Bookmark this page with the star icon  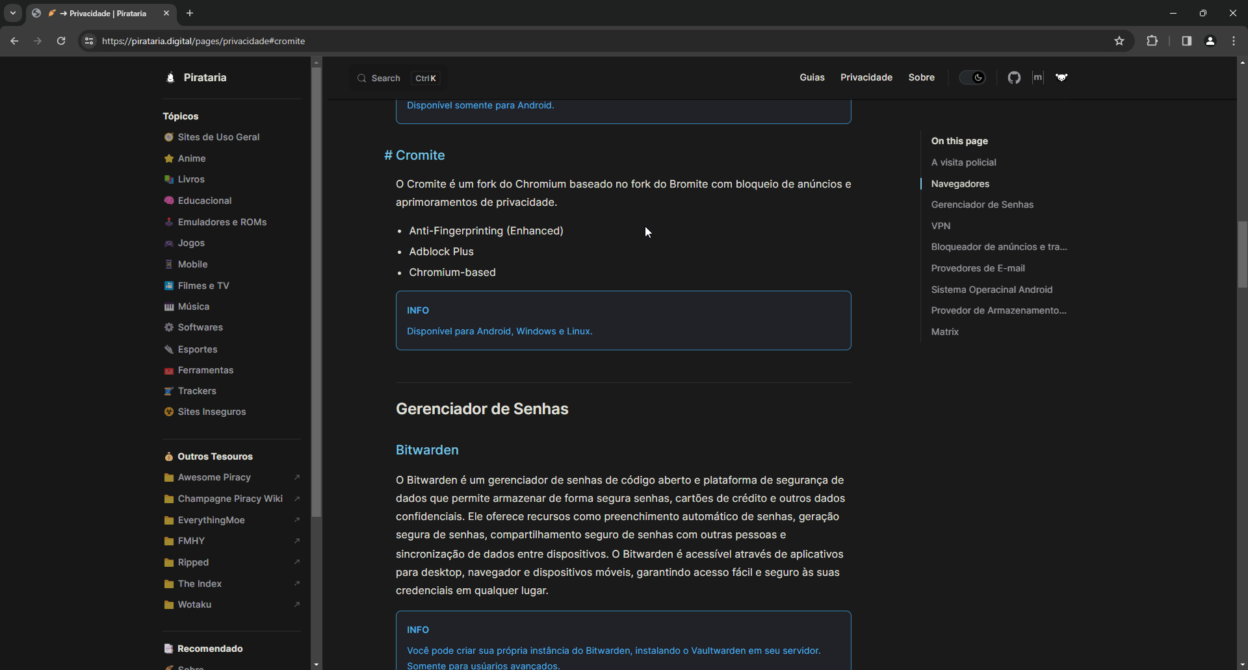[1119, 41]
